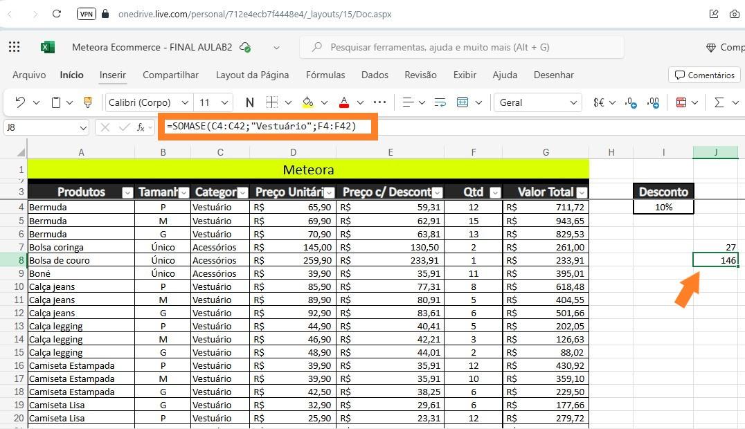Open the Tamanho filter dropdown
Viewport: 745px width, 429px height.
(184, 192)
